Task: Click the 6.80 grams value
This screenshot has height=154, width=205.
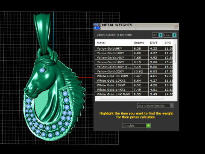Action: pyautogui.click(x=137, y=53)
